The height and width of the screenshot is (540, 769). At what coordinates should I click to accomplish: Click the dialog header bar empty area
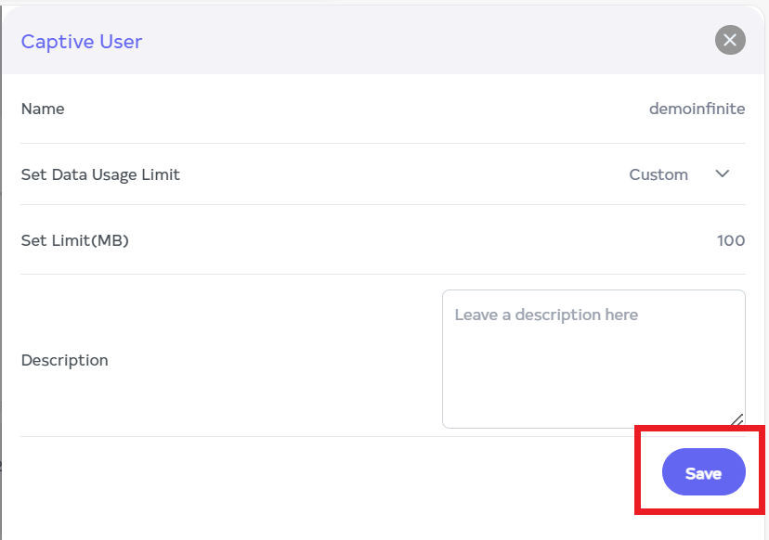click(x=418, y=41)
